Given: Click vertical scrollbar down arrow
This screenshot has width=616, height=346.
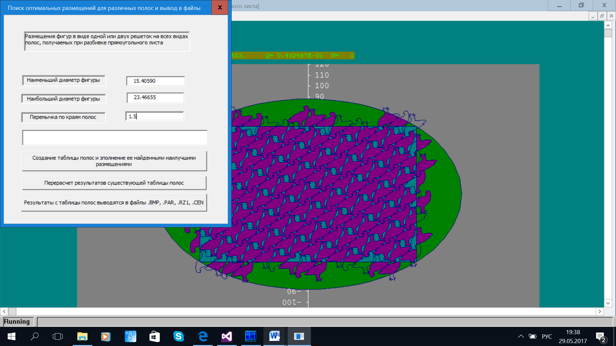Looking at the screenshot, I should (608, 303).
